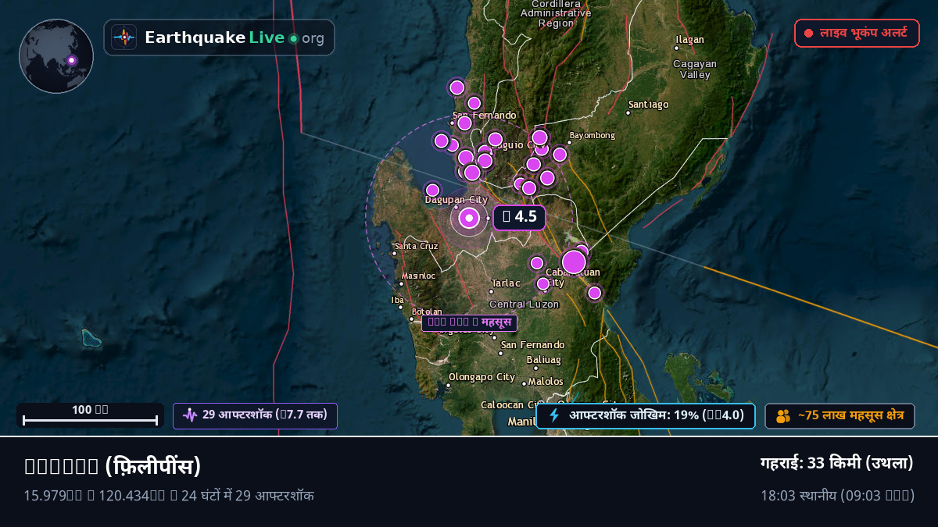Click the "Santa Cruz" label
Screen dimensions: 938x527
(417, 246)
